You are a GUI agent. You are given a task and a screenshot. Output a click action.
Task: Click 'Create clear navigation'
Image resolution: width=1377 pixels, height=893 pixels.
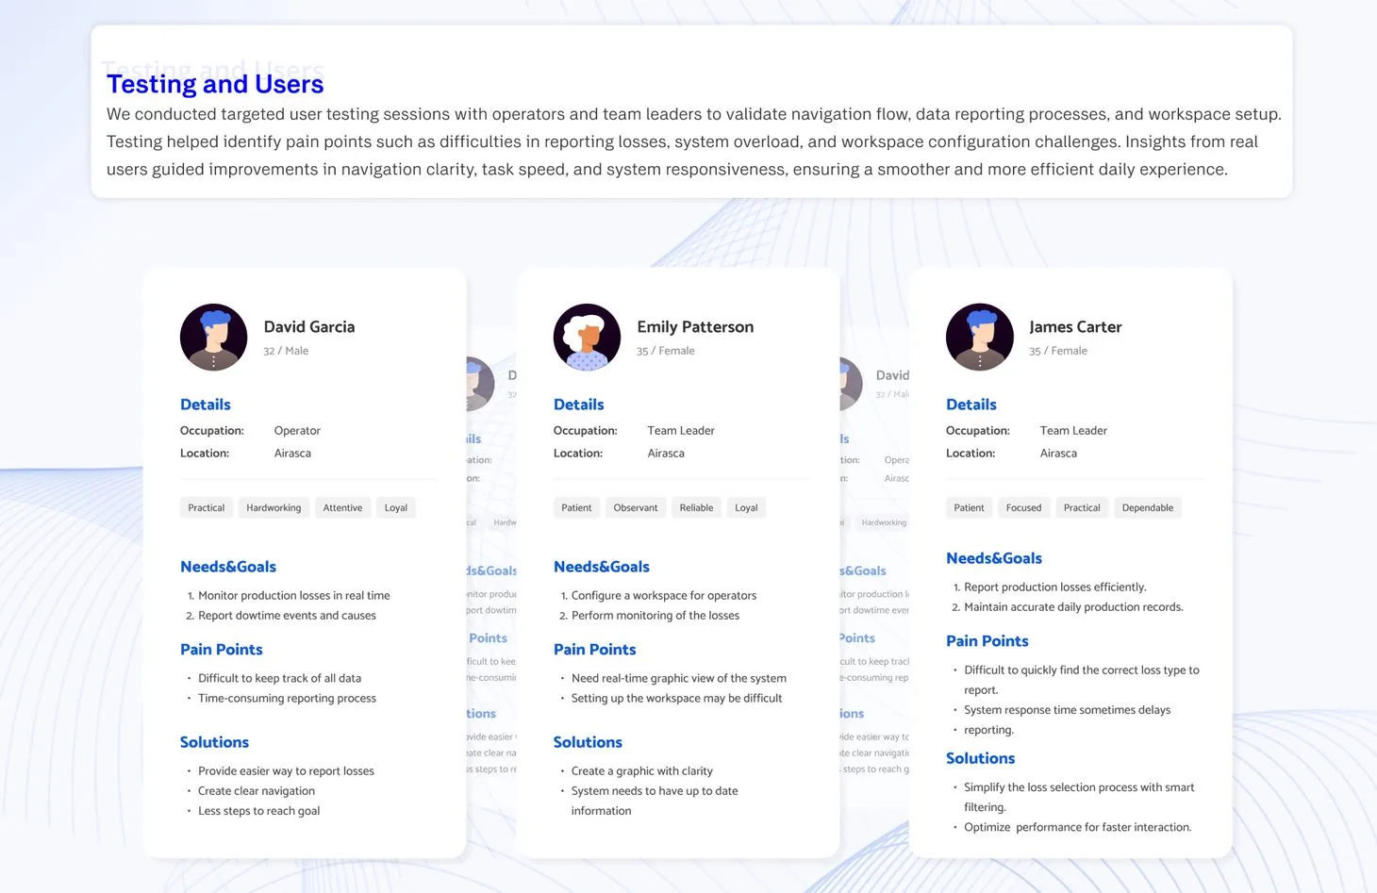(257, 790)
